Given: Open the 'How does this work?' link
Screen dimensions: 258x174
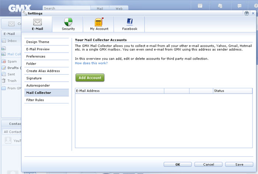Looking at the screenshot, I should 91,63.
